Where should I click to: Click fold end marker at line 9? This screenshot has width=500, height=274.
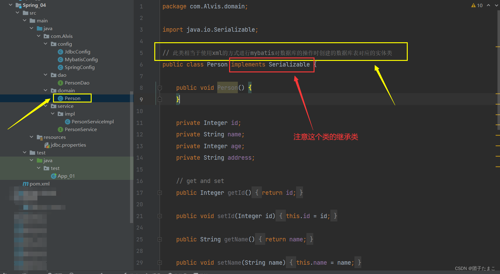160,99
